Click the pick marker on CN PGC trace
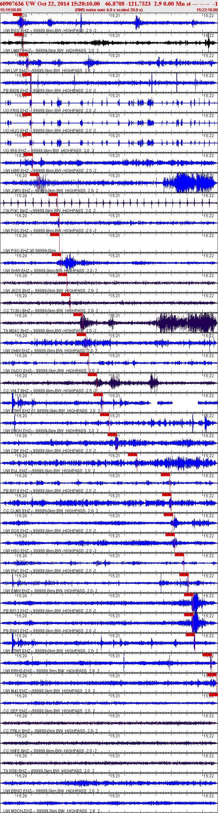This screenshot has height=813, width=218. pyautogui.click(x=53, y=194)
